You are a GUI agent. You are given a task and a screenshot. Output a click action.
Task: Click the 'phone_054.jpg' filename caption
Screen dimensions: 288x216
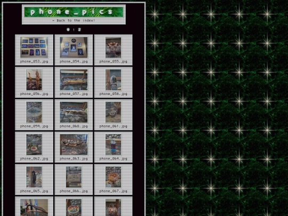[x=74, y=61]
